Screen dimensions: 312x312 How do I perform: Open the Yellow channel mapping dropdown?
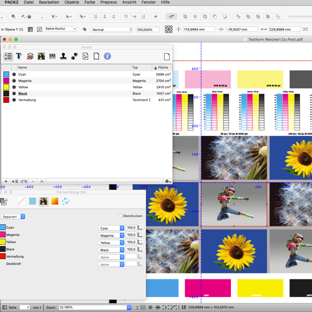[111, 243]
